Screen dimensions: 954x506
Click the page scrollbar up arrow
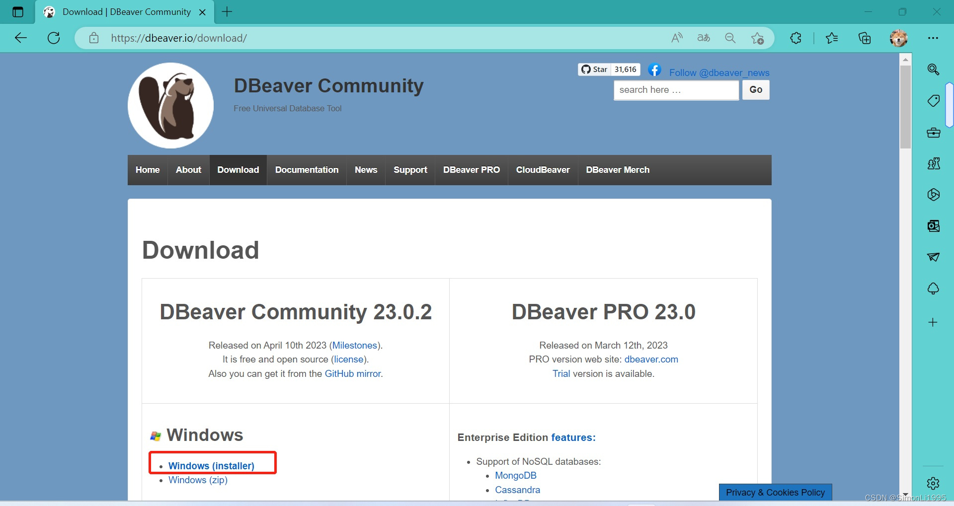coord(905,59)
